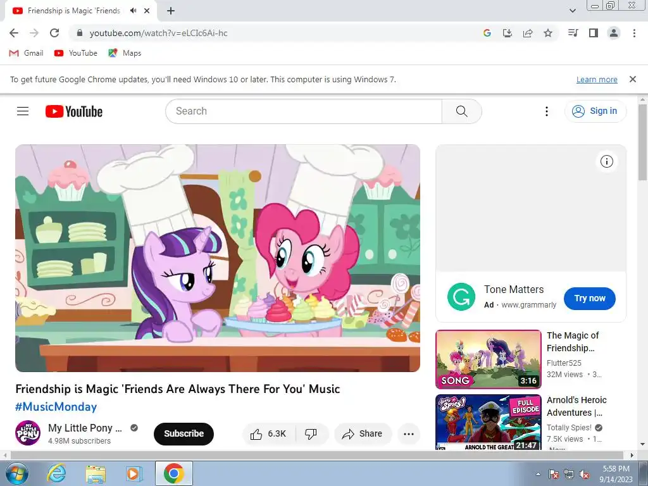View site information lock icon
This screenshot has height=486, width=648.
80,33
